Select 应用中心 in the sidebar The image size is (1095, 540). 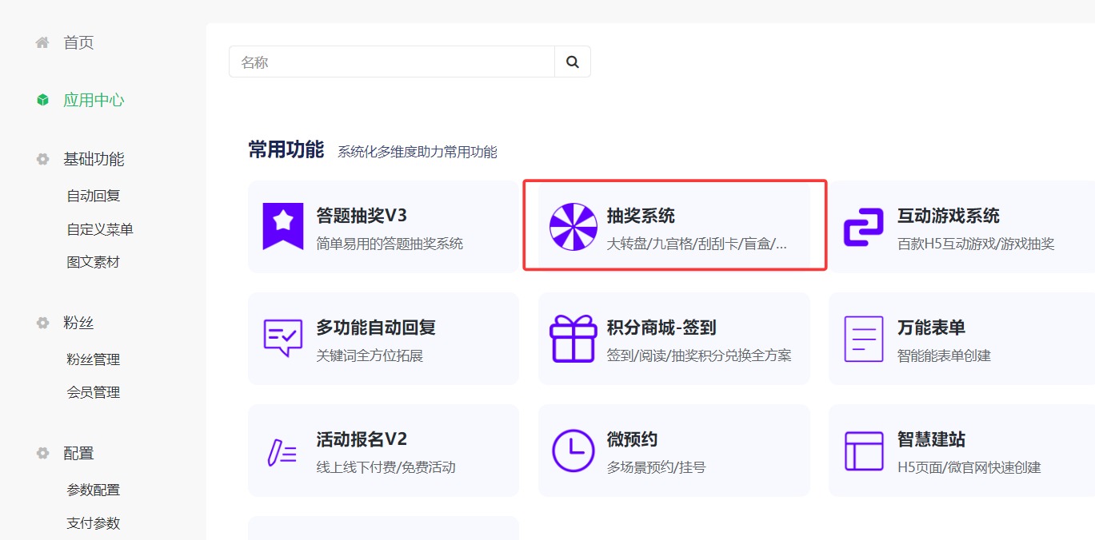pos(94,101)
